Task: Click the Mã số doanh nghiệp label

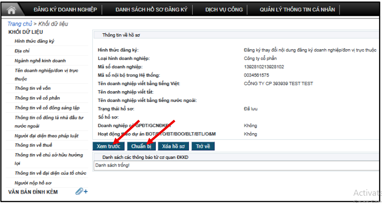Action: coord(120,67)
